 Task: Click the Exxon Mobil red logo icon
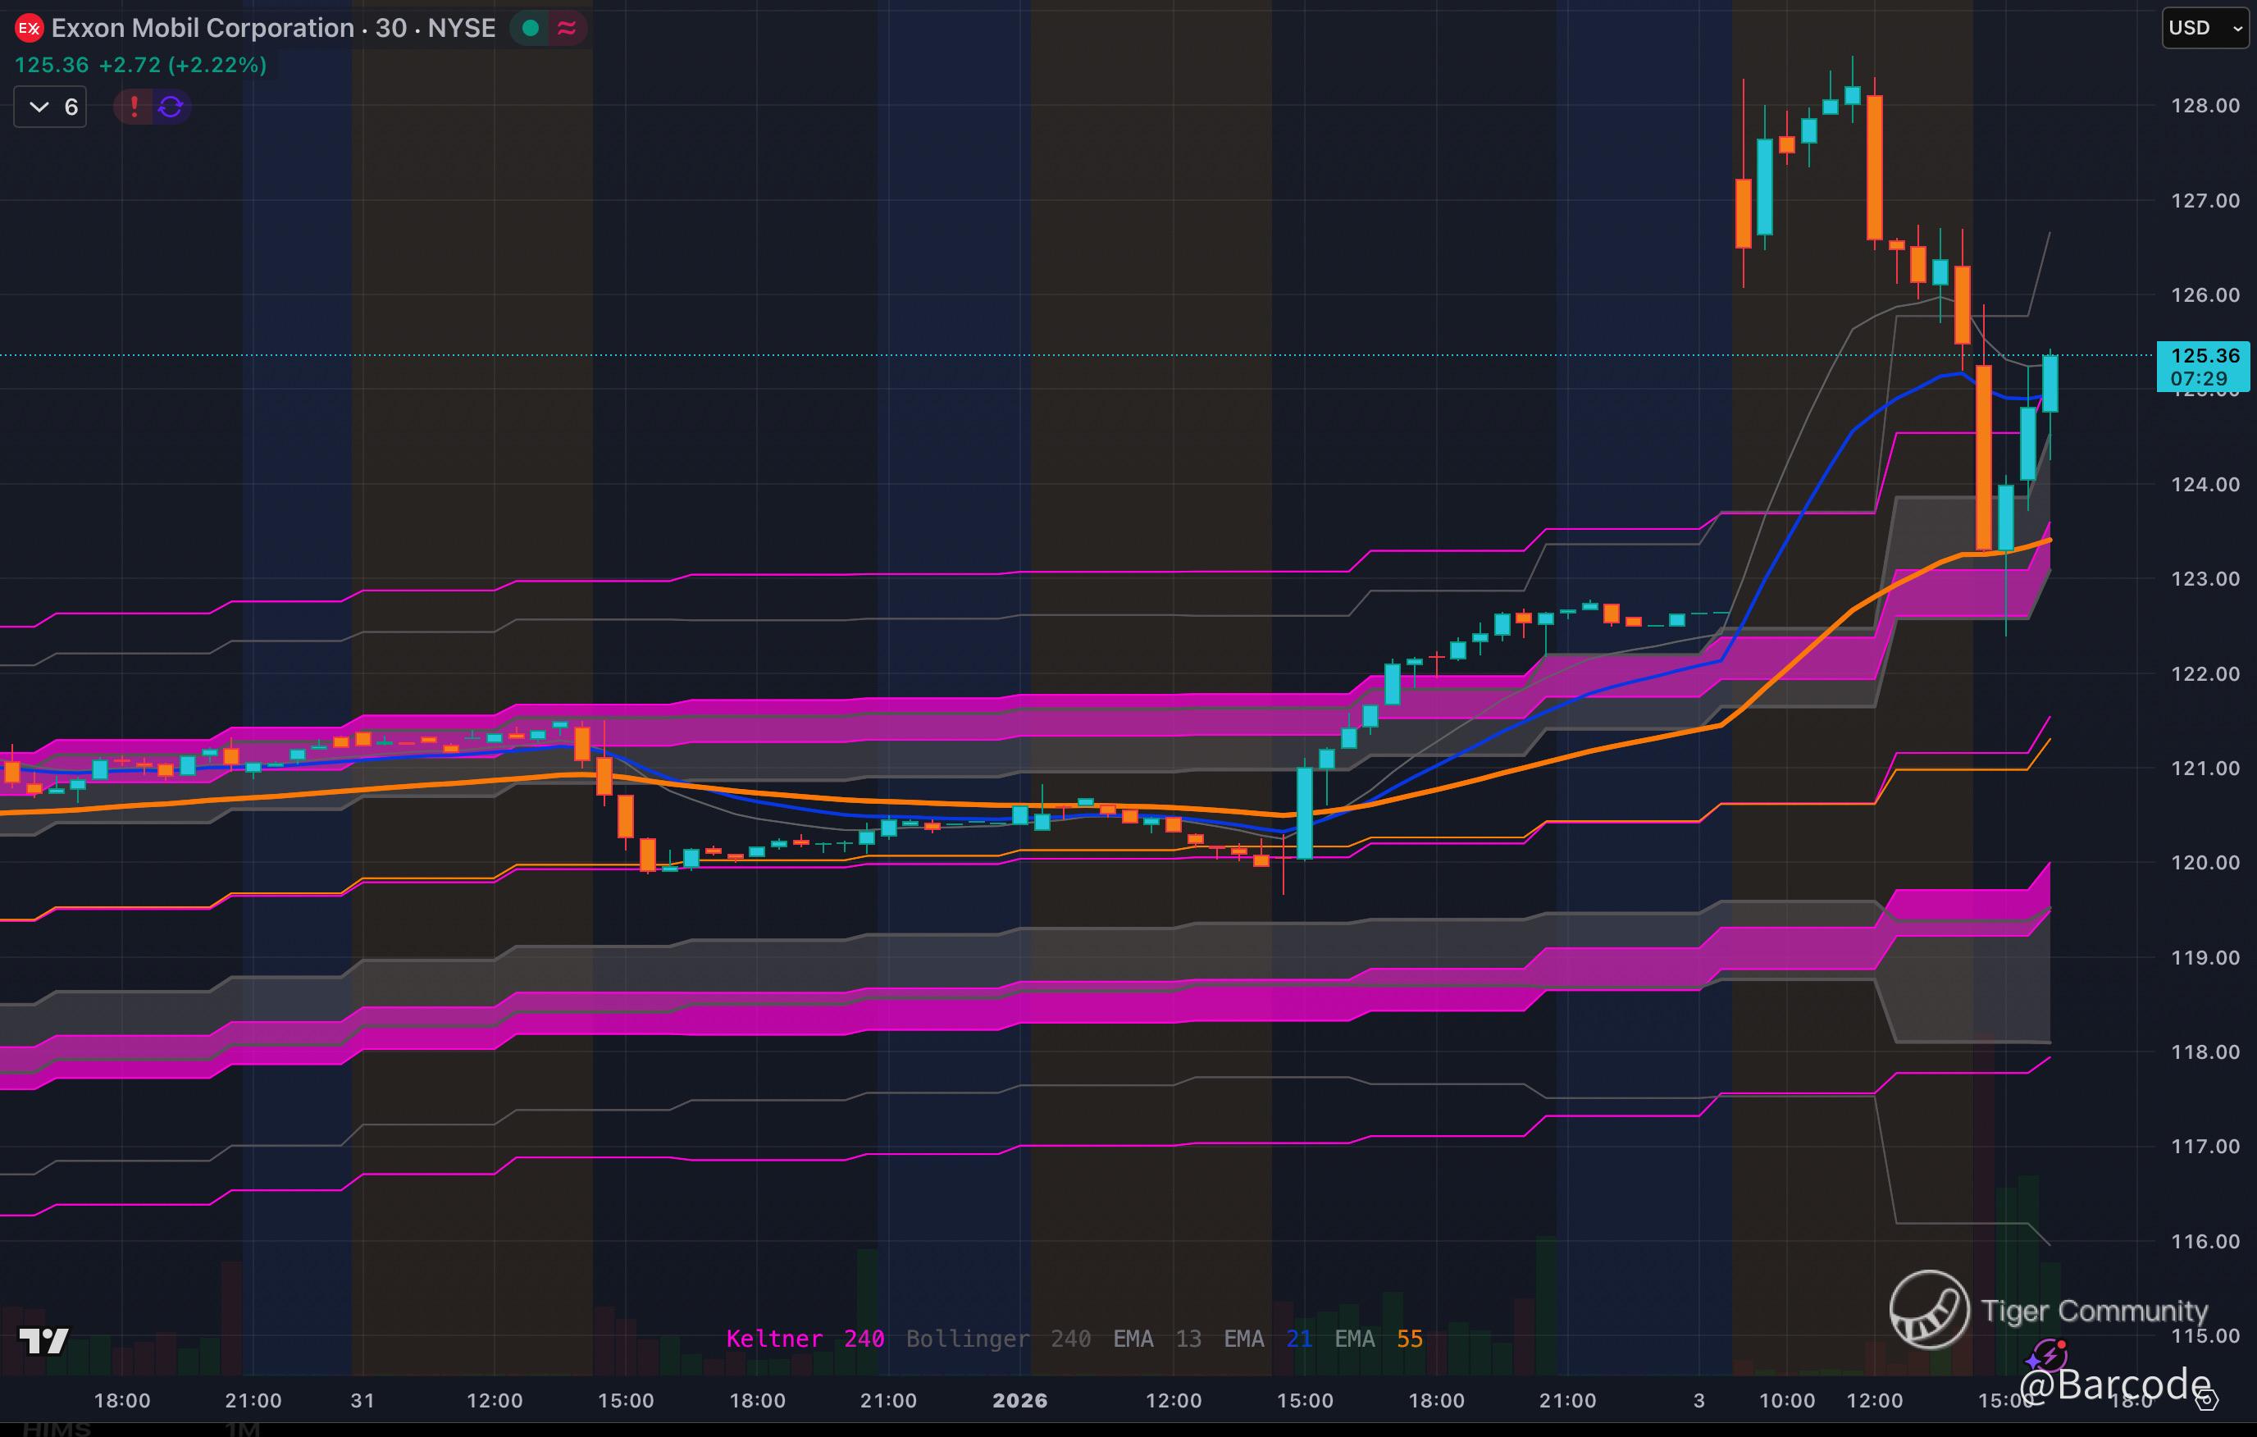[29, 28]
